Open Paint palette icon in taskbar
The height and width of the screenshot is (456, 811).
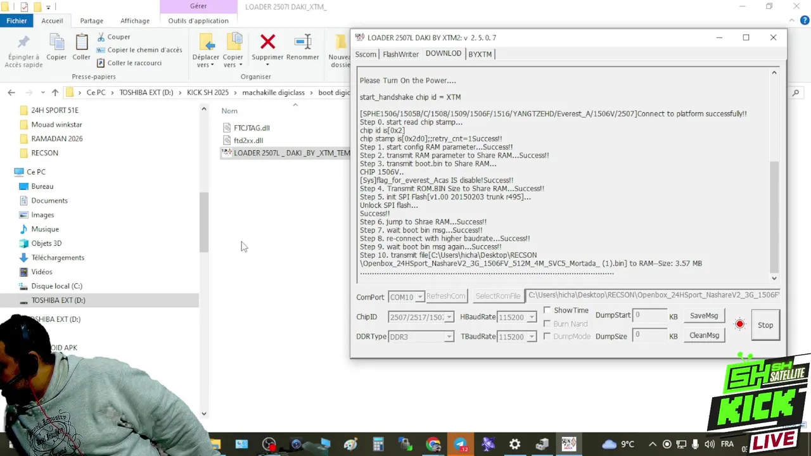point(350,445)
